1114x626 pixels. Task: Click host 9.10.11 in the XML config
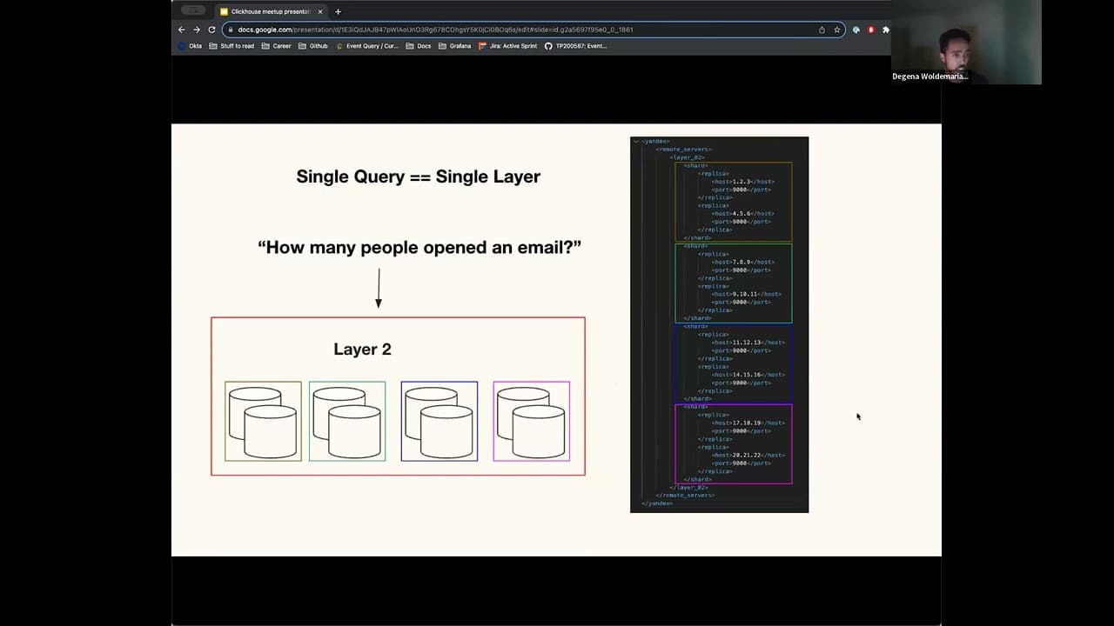coord(747,294)
